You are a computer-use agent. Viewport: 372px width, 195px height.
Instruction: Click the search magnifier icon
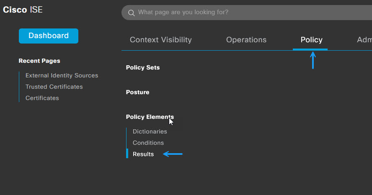point(132,13)
